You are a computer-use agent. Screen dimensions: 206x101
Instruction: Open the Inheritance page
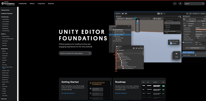pos(5,41)
